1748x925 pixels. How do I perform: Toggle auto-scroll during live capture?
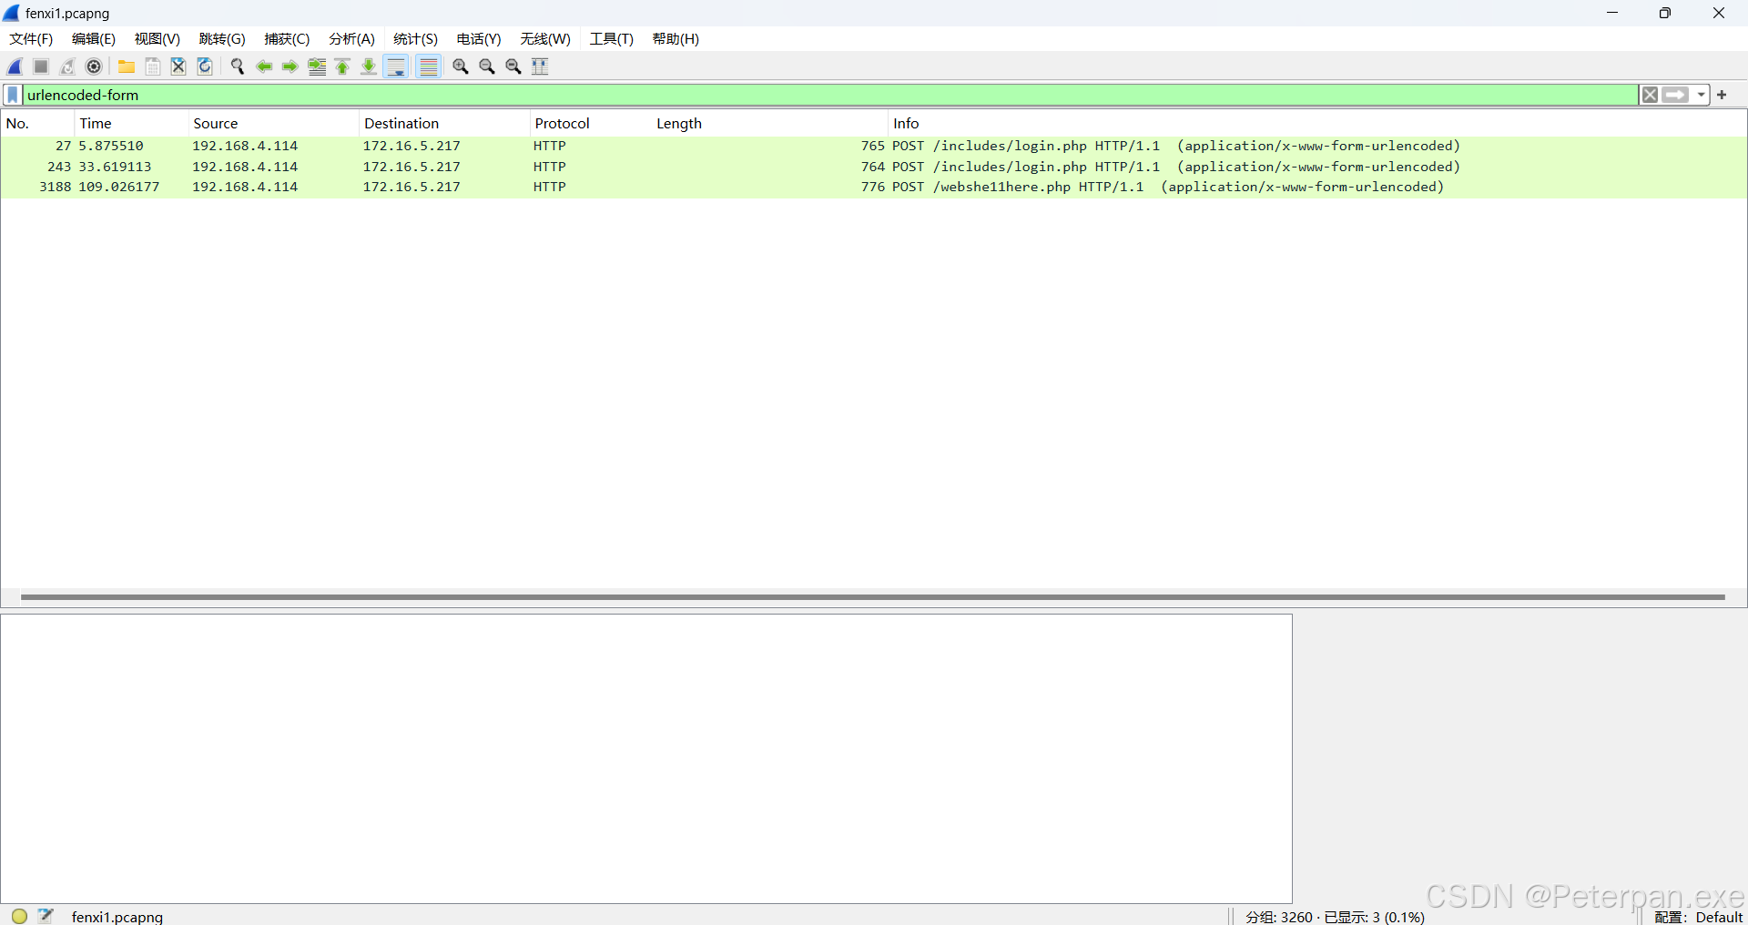[x=396, y=66]
